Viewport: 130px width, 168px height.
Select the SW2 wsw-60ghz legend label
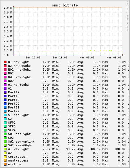coord(20,145)
